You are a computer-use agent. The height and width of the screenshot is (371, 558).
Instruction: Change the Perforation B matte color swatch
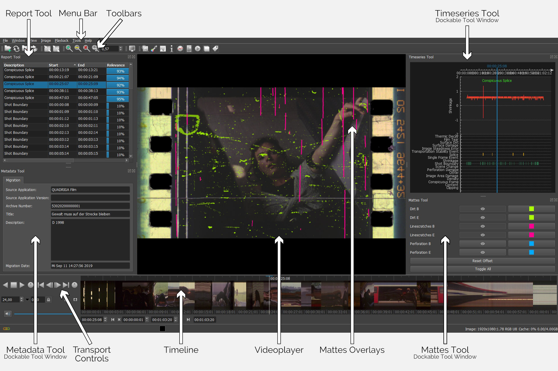[532, 244]
